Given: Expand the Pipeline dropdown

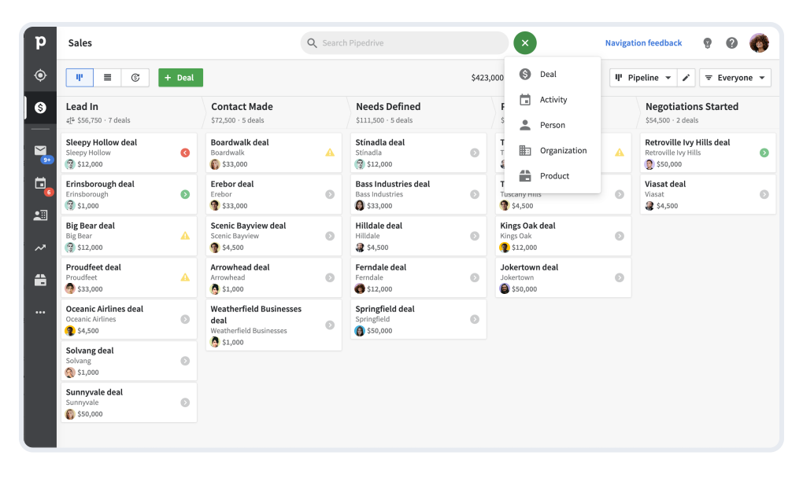Looking at the screenshot, I should (x=643, y=78).
